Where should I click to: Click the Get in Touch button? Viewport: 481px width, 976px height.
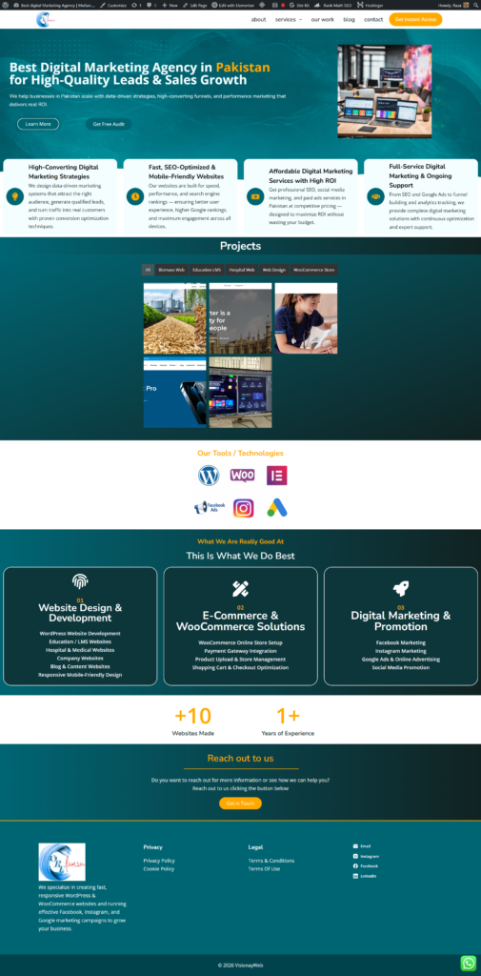(240, 803)
